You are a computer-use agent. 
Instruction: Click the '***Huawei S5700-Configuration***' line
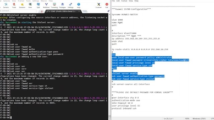point(131,9)
